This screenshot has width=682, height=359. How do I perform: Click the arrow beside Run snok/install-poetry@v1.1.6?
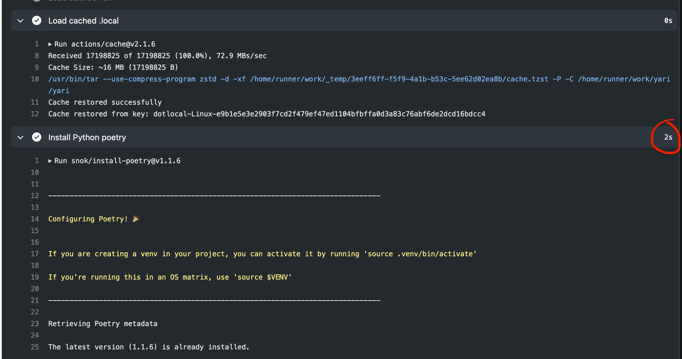(x=50, y=160)
